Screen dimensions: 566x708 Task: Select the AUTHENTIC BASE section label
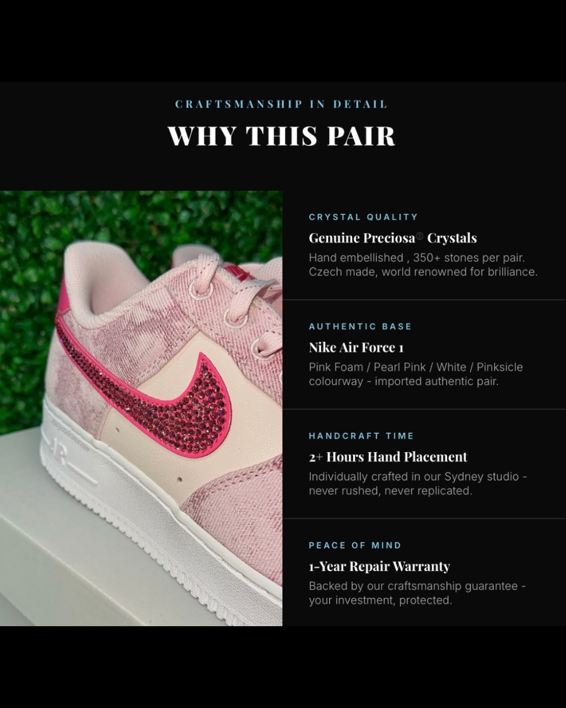point(360,326)
